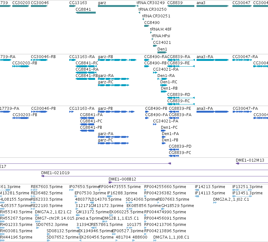
Task: Click the tRNA:HPsi label
Action: coord(161,36)
